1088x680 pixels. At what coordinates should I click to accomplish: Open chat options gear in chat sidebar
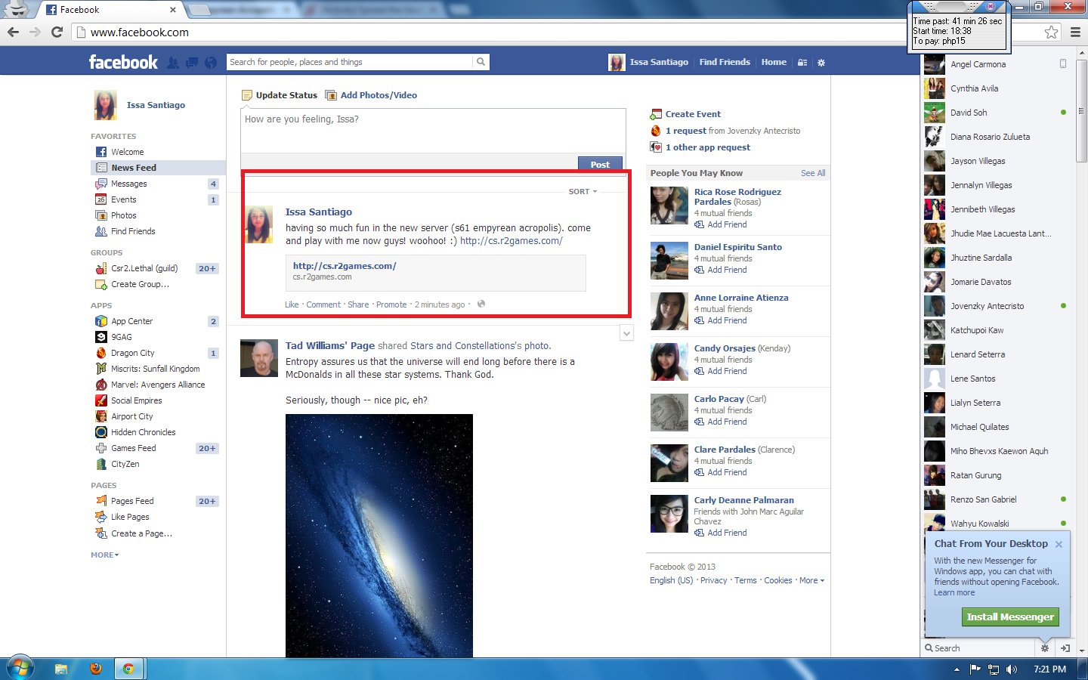[1045, 648]
